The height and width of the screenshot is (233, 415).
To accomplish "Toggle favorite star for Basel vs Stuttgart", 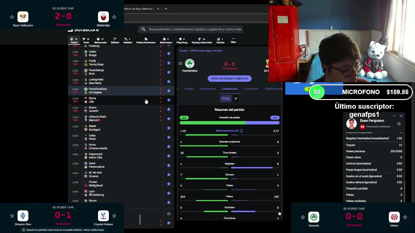I will pos(169,128).
